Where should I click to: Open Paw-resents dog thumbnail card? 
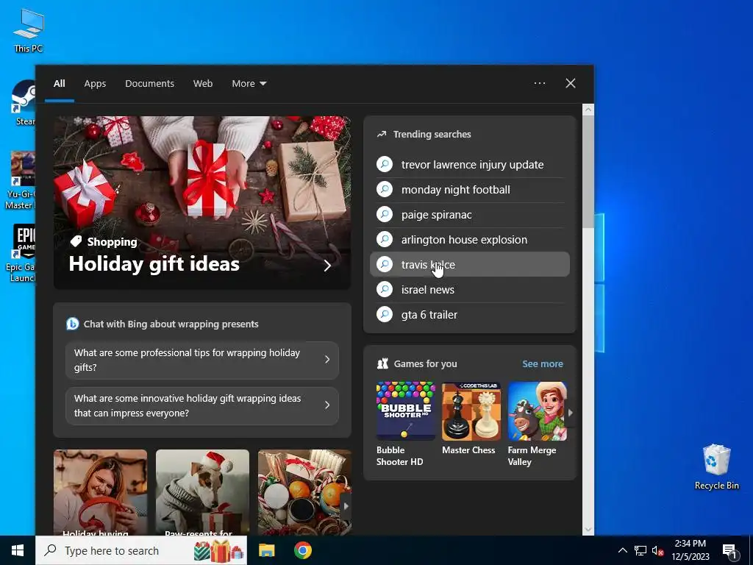pos(202,492)
